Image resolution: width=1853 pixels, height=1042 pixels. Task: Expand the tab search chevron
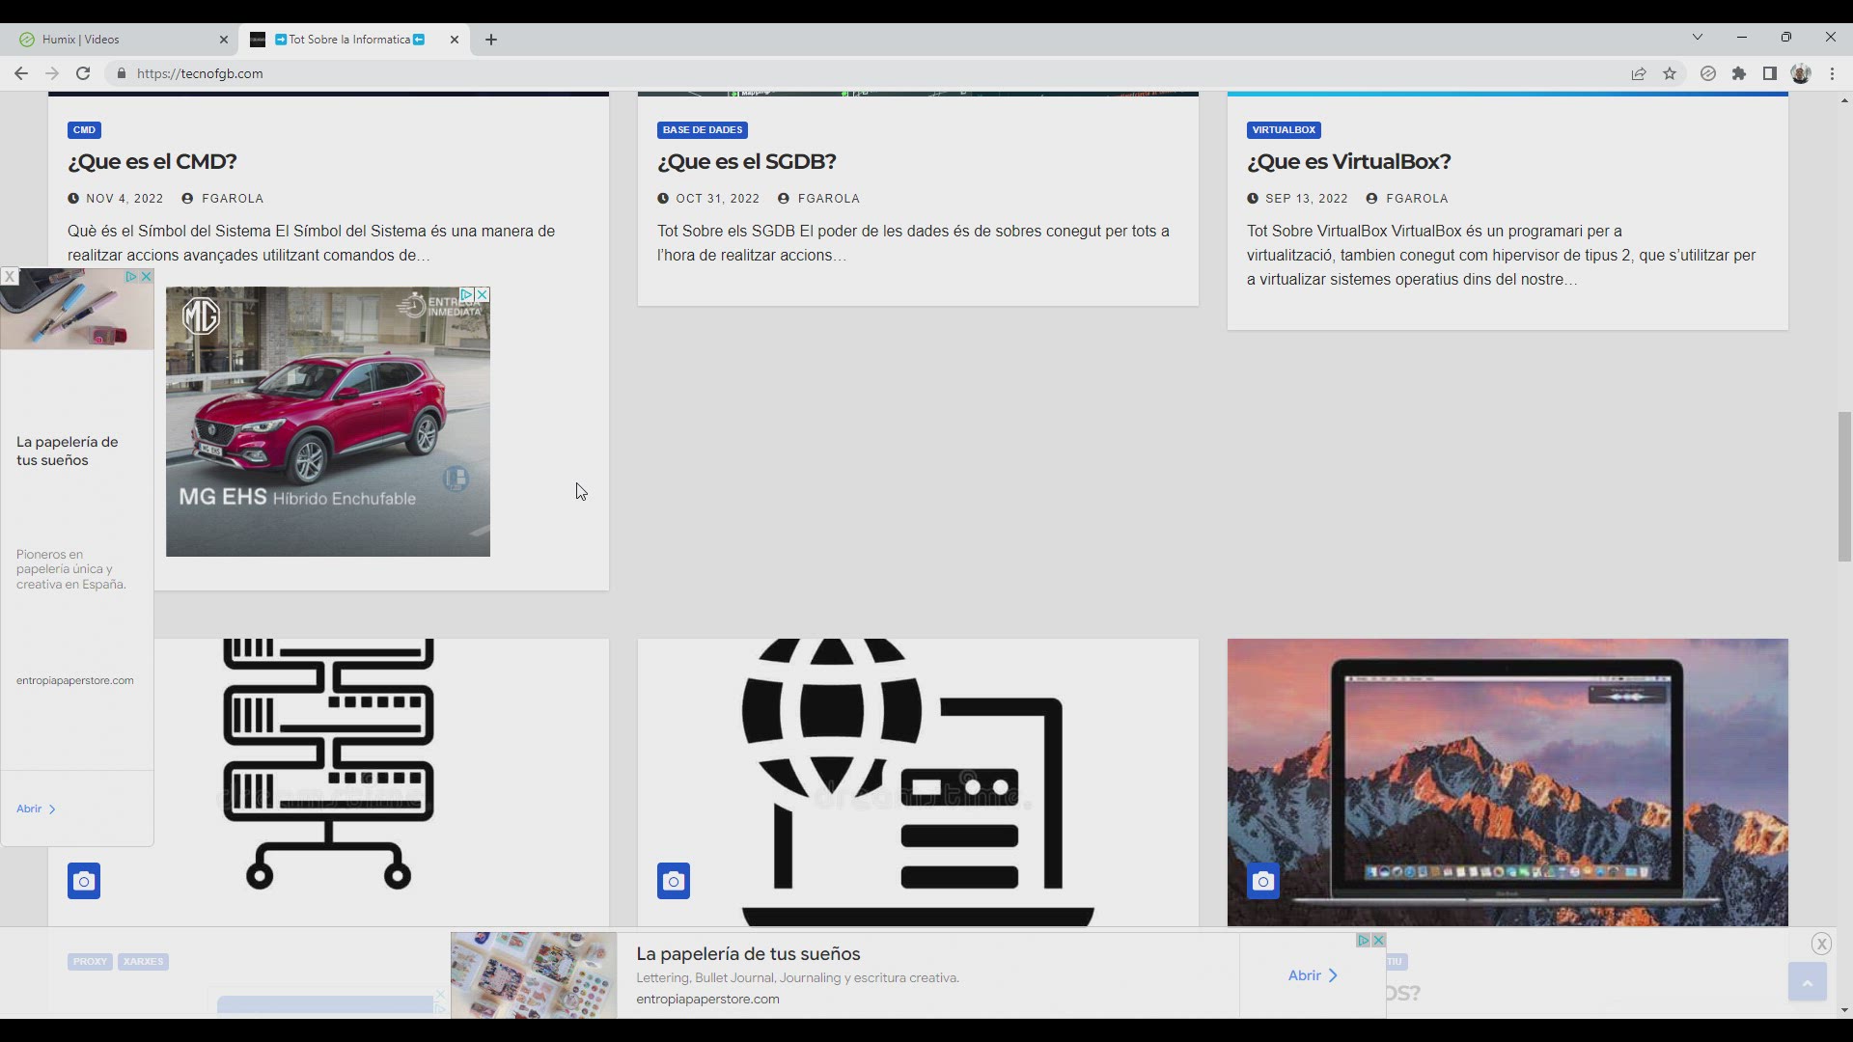coord(1698,38)
